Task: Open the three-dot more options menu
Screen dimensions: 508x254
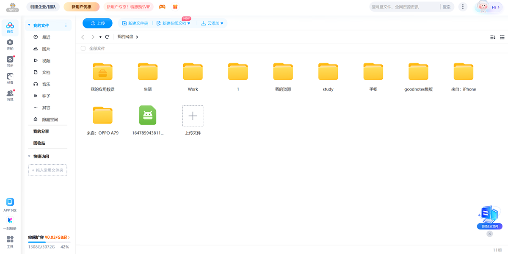Action: 463,6
